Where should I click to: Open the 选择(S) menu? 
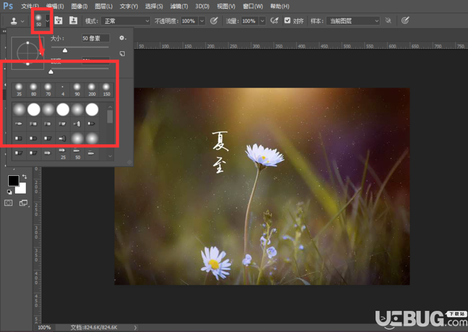pos(154,6)
